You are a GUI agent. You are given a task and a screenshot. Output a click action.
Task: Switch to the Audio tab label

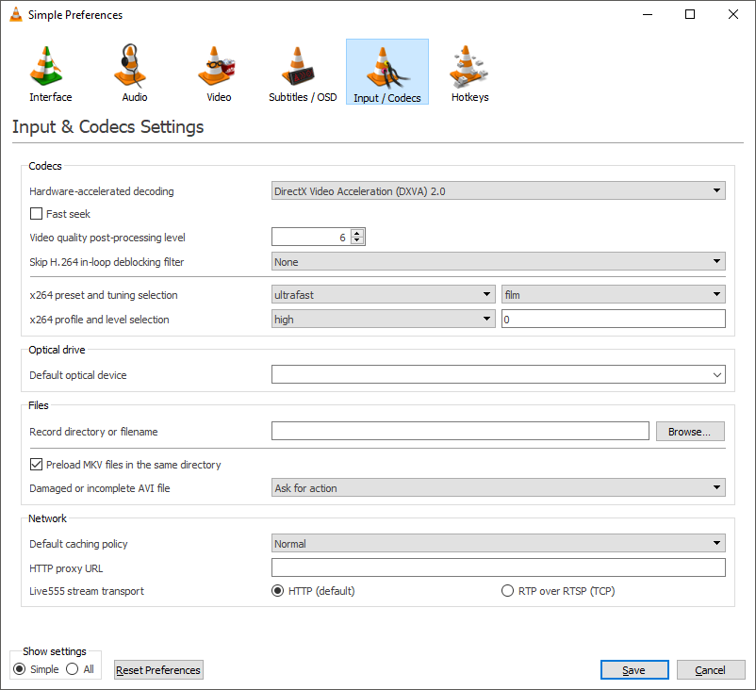click(x=135, y=97)
